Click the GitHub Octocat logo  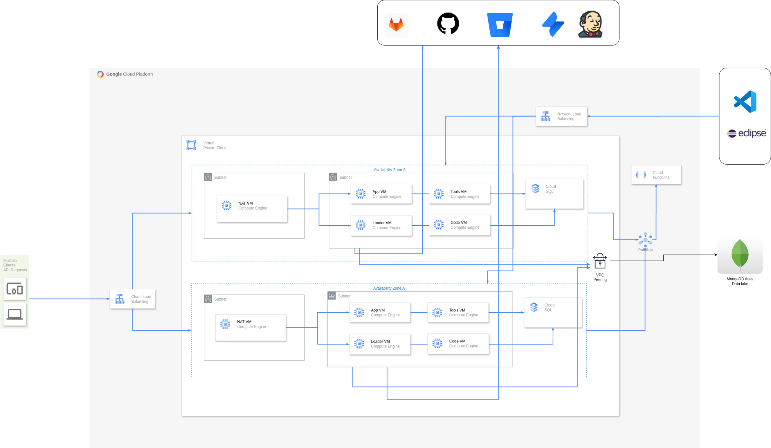pyautogui.click(x=448, y=23)
